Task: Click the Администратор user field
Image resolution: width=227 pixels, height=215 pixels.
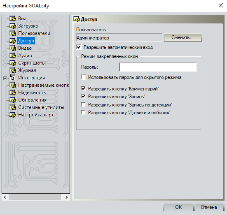Action: pyautogui.click(x=119, y=38)
